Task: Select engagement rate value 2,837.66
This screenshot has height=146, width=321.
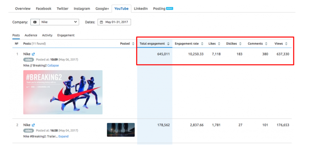Action: pyautogui.click(x=197, y=125)
